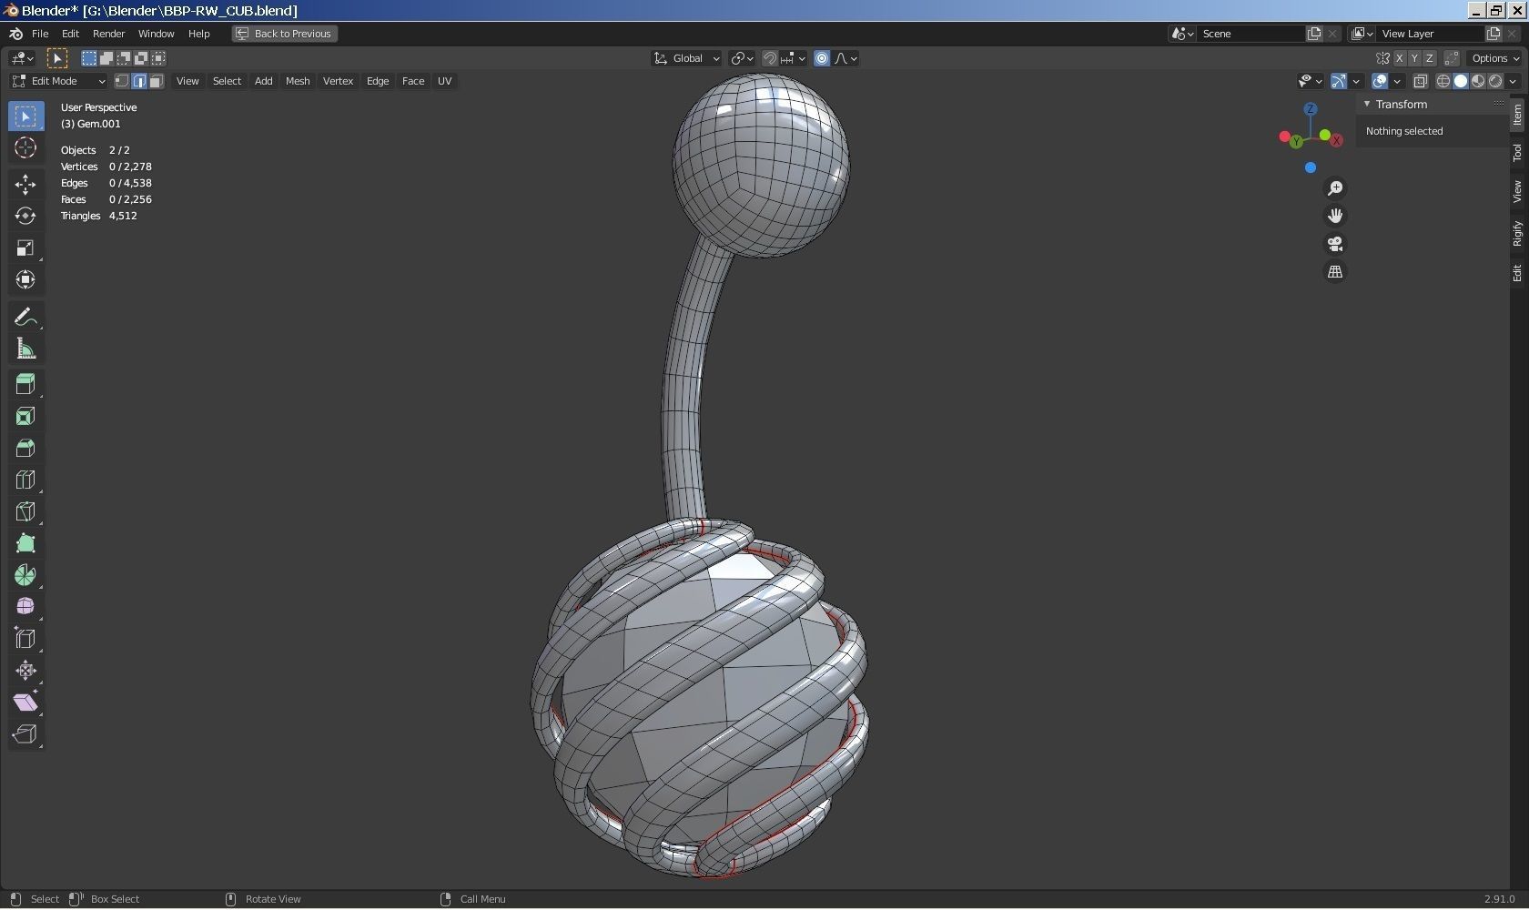
Task: Open the Vertex menu
Action: (x=338, y=81)
